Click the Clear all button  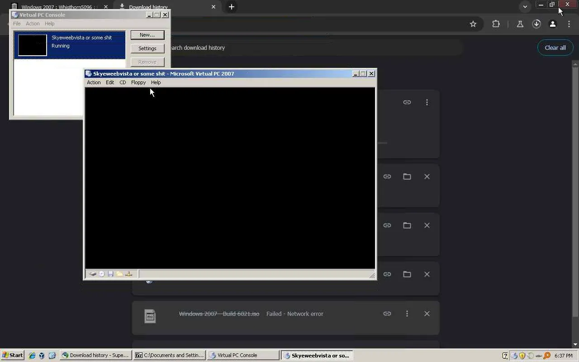pyautogui.click(x=555, y=48)
